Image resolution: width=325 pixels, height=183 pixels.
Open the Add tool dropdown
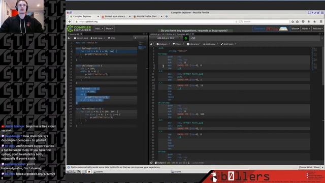pyautogui.click(x=229, y=44)
